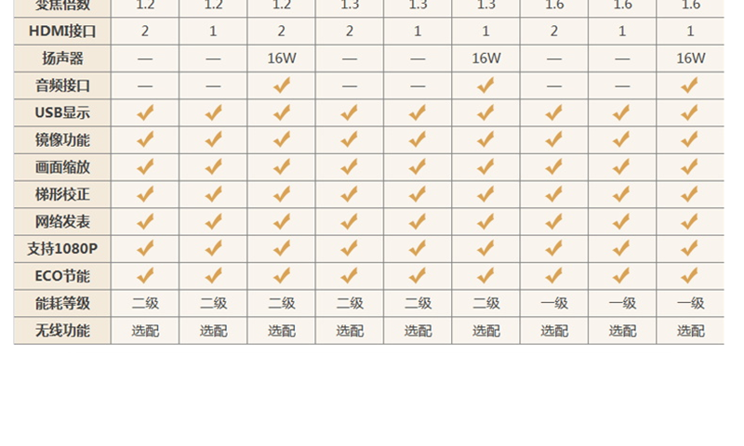Click the 二级 energy rating in the first column
744x446 pixels.
coord(145,303)
